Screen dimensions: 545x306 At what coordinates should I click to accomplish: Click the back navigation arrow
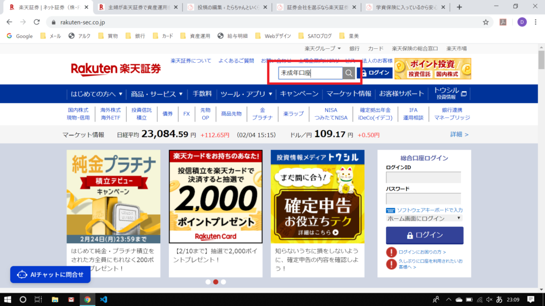(x=10, y=22)
